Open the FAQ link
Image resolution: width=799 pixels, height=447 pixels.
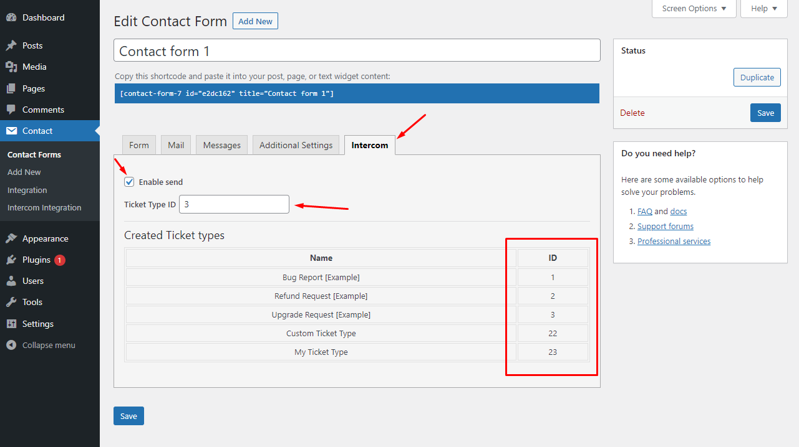pos(644,211)
